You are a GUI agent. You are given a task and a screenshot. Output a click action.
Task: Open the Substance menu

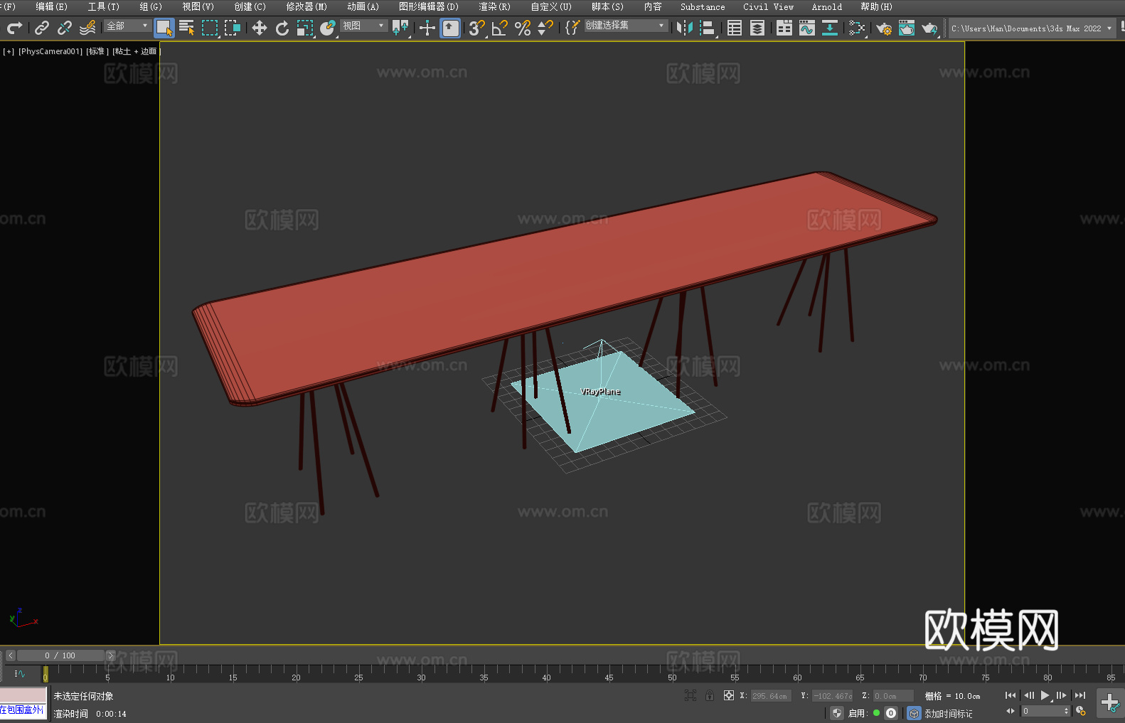coord(703,6)
